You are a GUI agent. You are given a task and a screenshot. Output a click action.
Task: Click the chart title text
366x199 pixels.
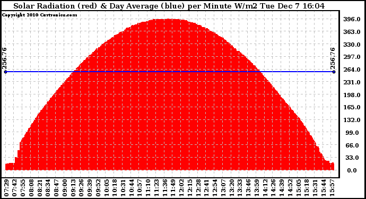tap(169, 6)
